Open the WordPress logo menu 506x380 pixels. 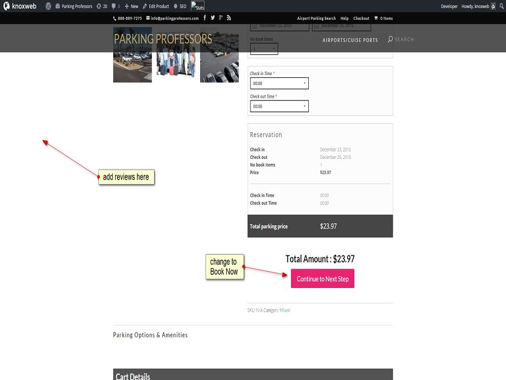48,6
